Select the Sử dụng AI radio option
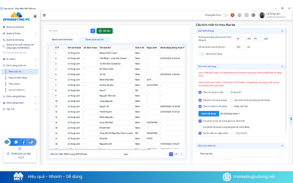 coord(228,92)
